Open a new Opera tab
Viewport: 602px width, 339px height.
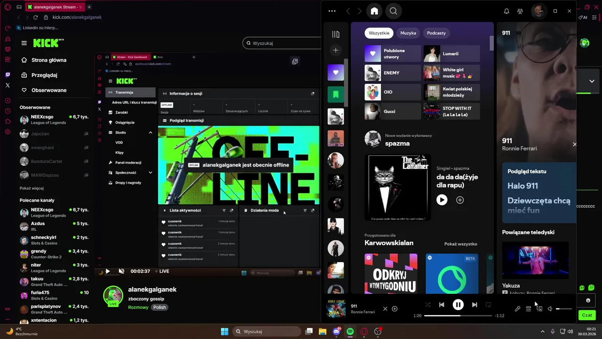click(89, 7)
